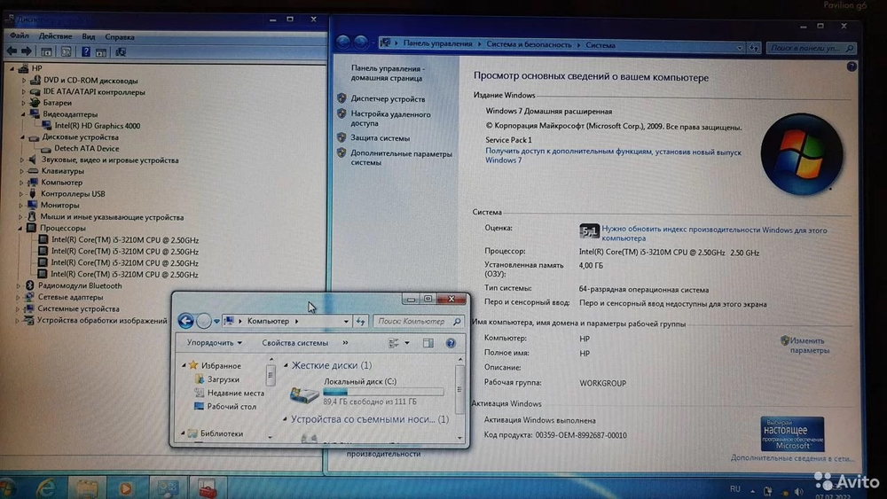Open Windows Media Player from taskbar
The image size is (887, 499).
coord(126,487)
